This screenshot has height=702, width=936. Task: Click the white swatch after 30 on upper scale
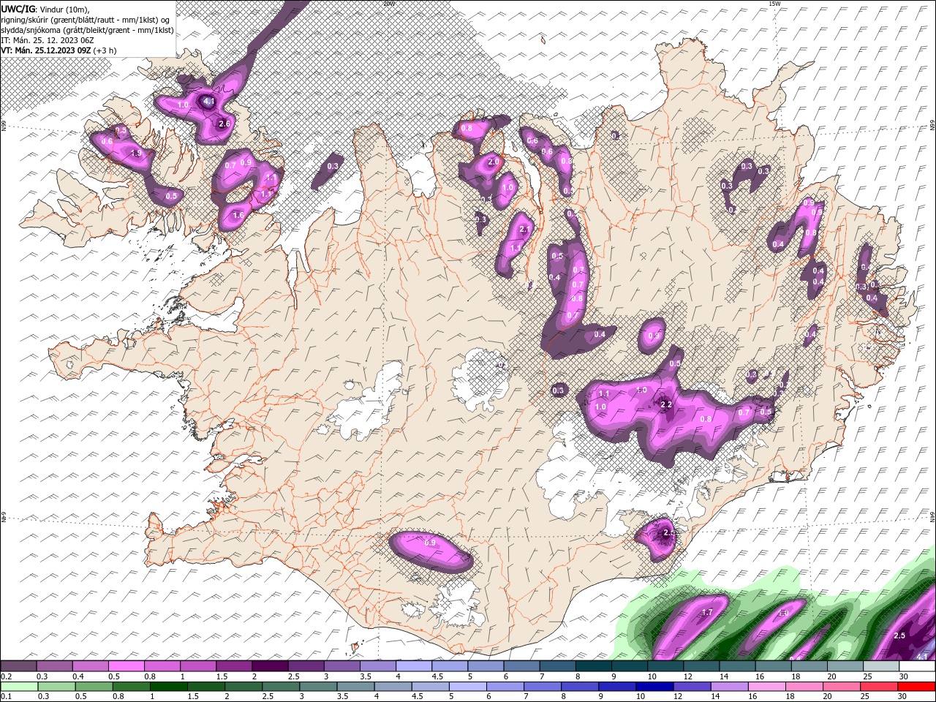pos(918,665)
